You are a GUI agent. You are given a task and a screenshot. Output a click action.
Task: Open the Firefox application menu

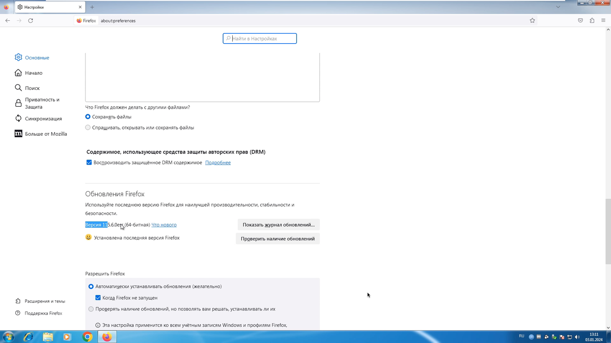click(603, 21)
